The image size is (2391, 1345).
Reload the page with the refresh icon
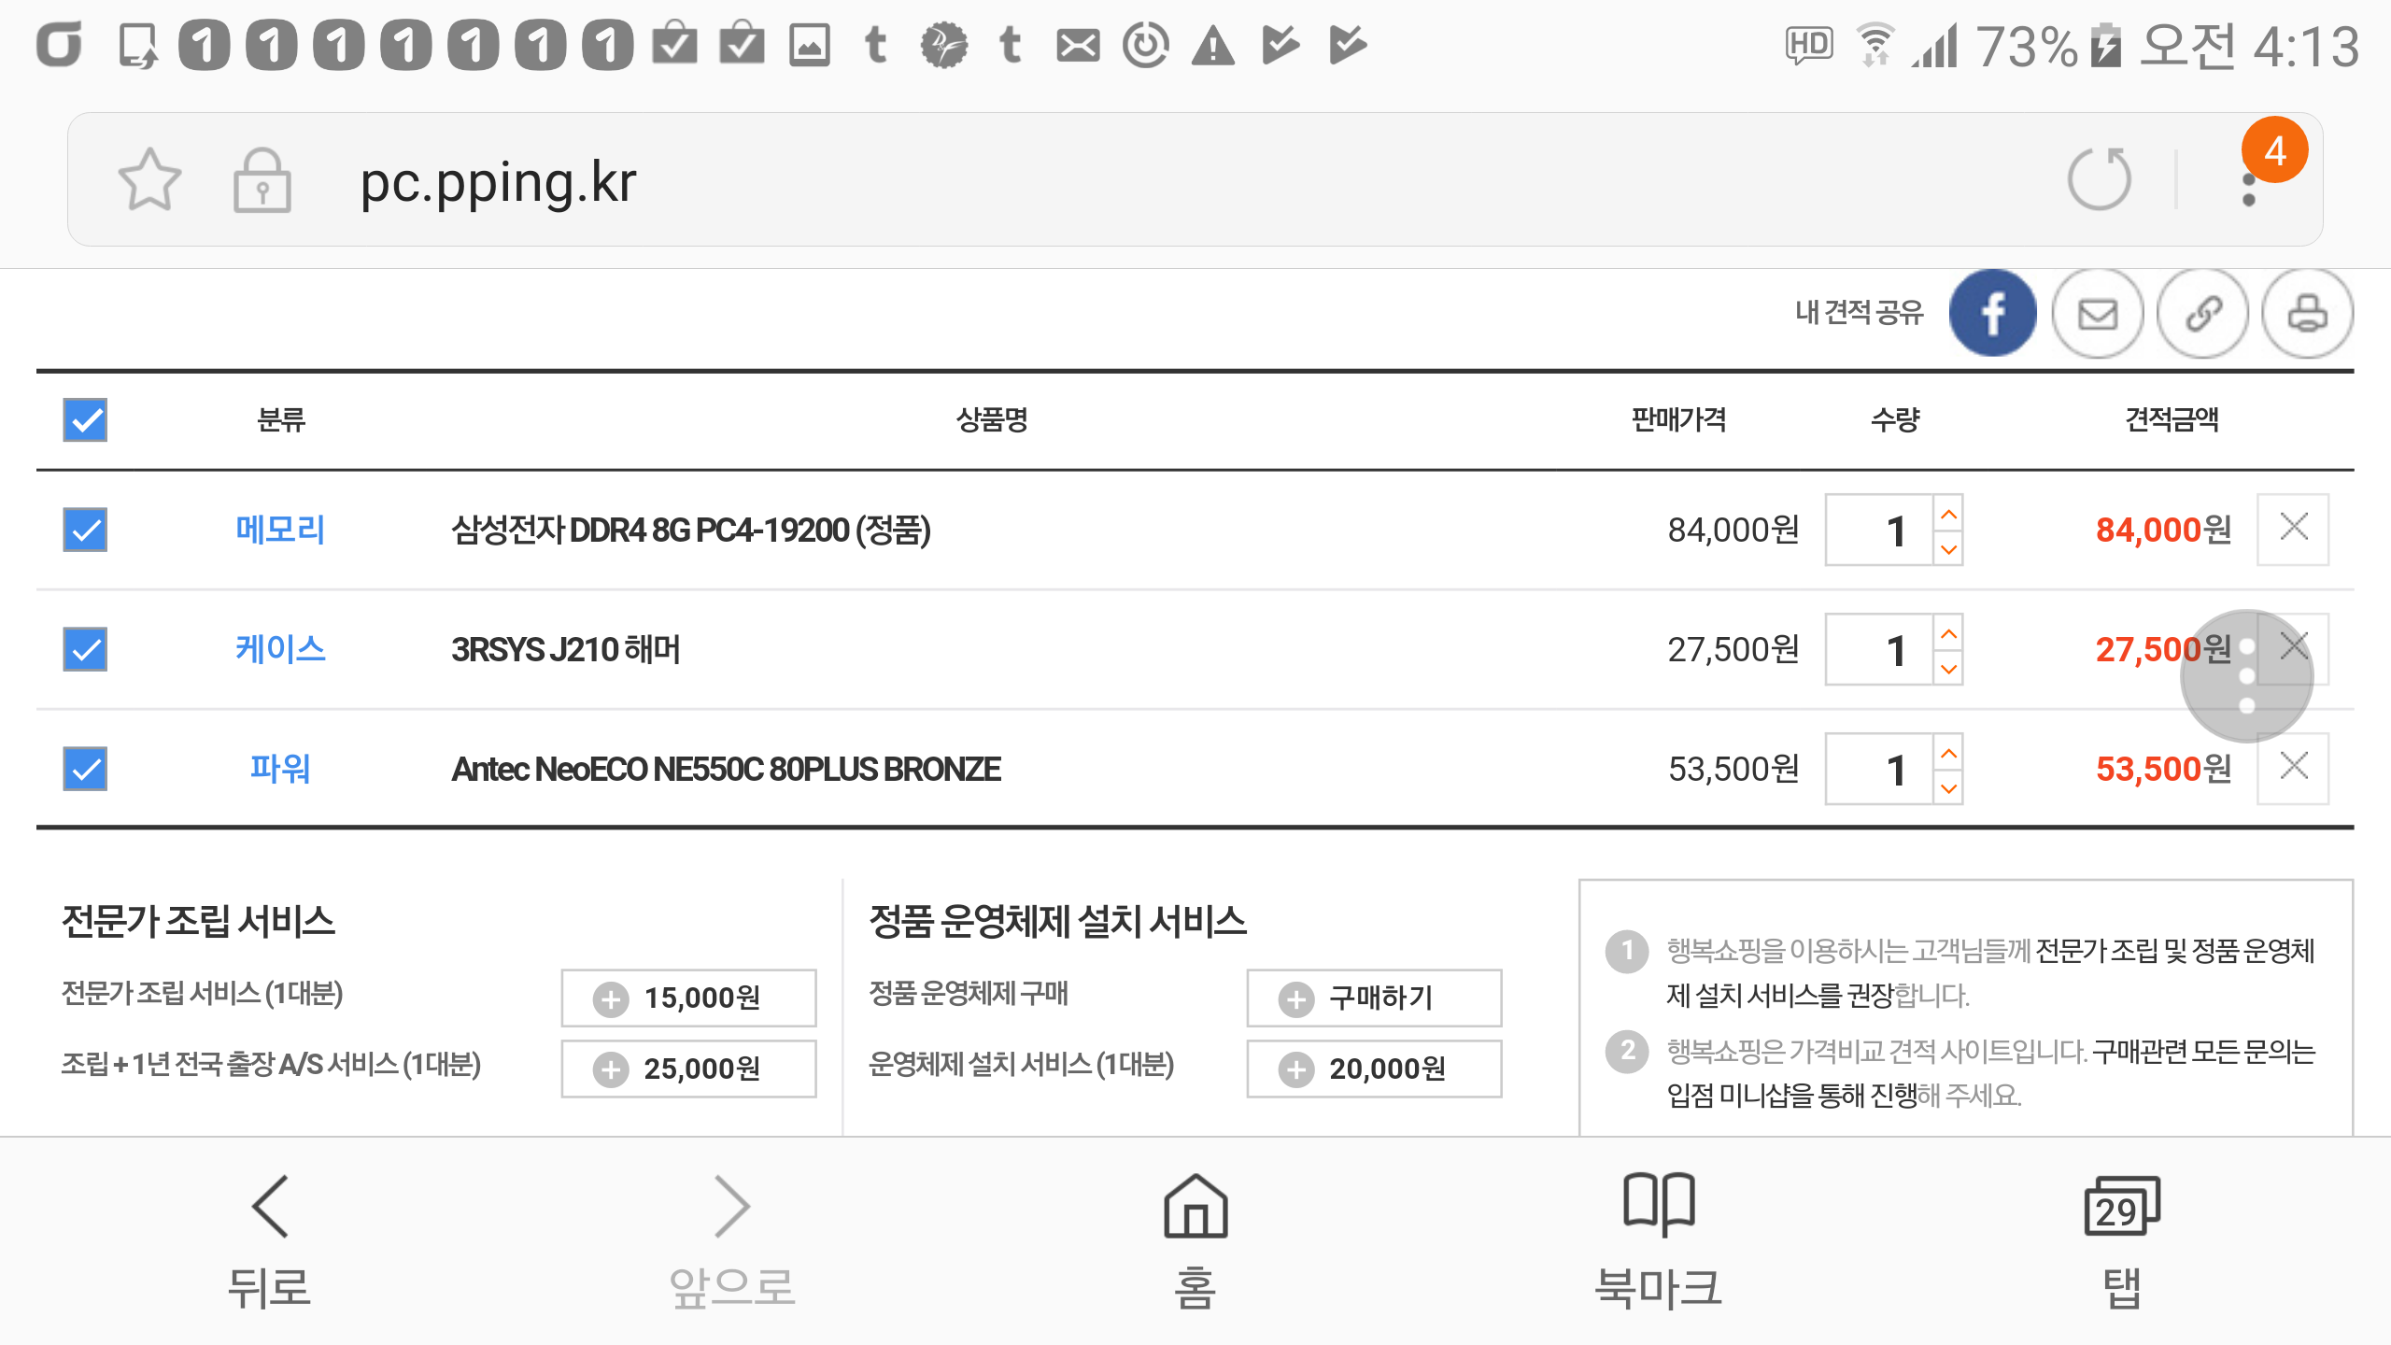2099,178
